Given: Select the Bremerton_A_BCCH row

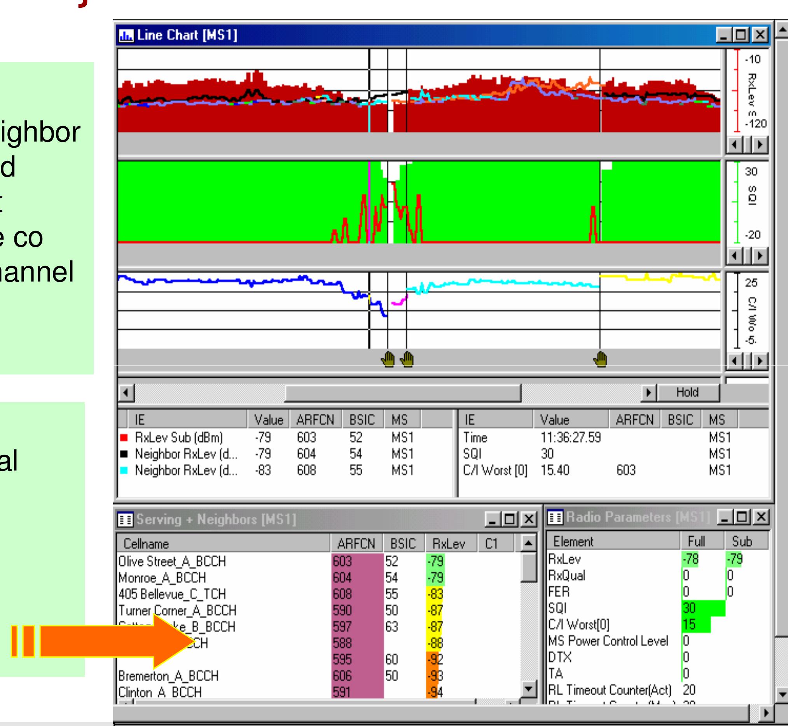Looking at the screenshot, I should (x=318, y=676).
